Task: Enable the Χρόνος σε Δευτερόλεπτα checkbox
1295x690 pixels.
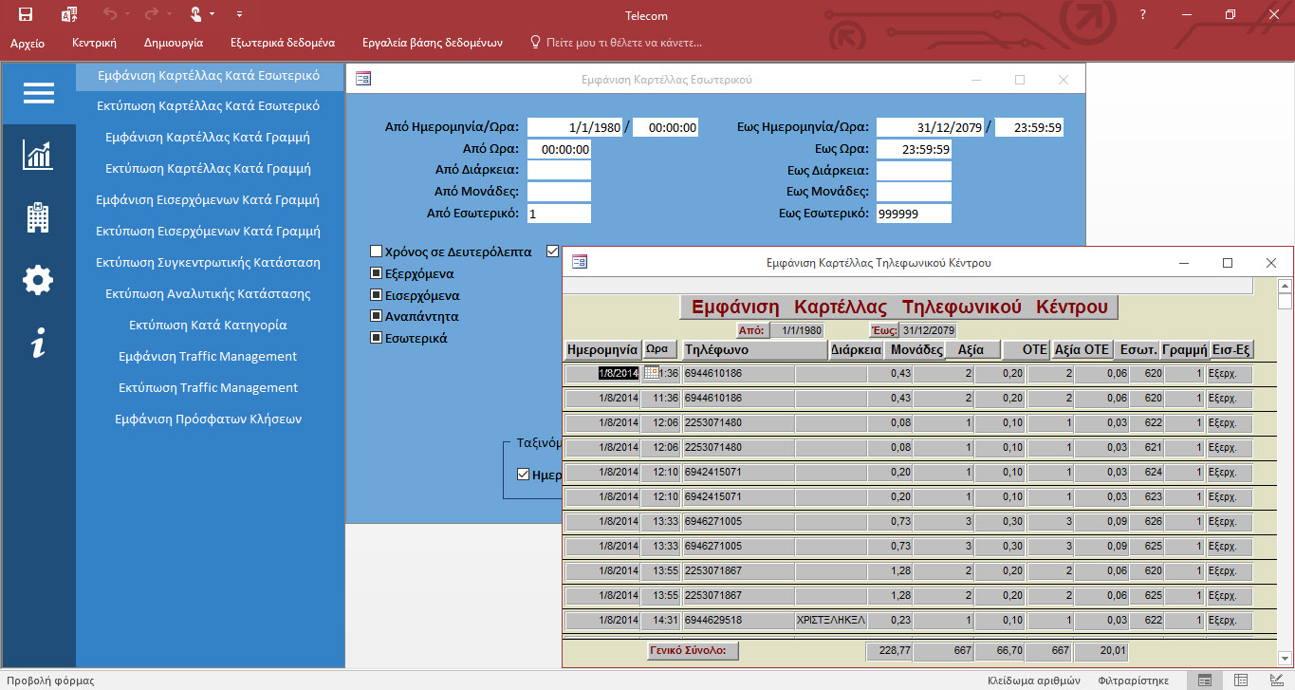Action: (x=377, y=252)
